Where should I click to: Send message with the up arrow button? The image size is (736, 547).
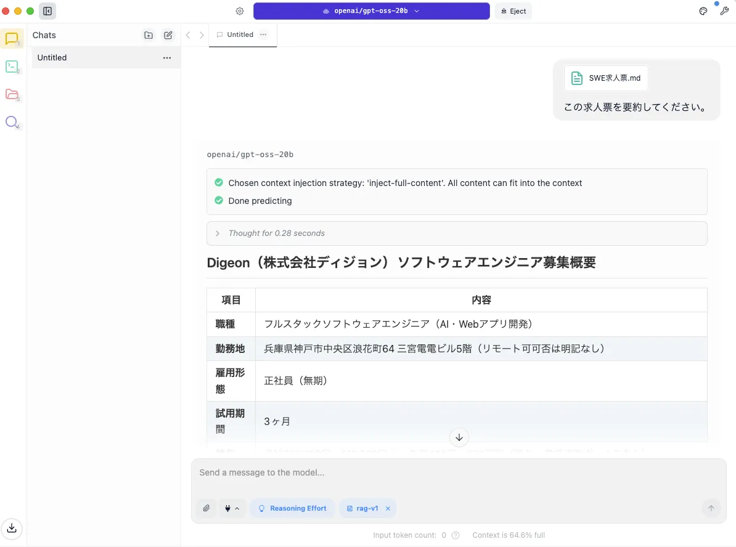(x=711, y=508)
